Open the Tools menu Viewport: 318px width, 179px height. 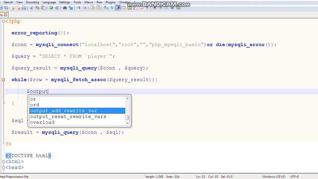point(78,2)
